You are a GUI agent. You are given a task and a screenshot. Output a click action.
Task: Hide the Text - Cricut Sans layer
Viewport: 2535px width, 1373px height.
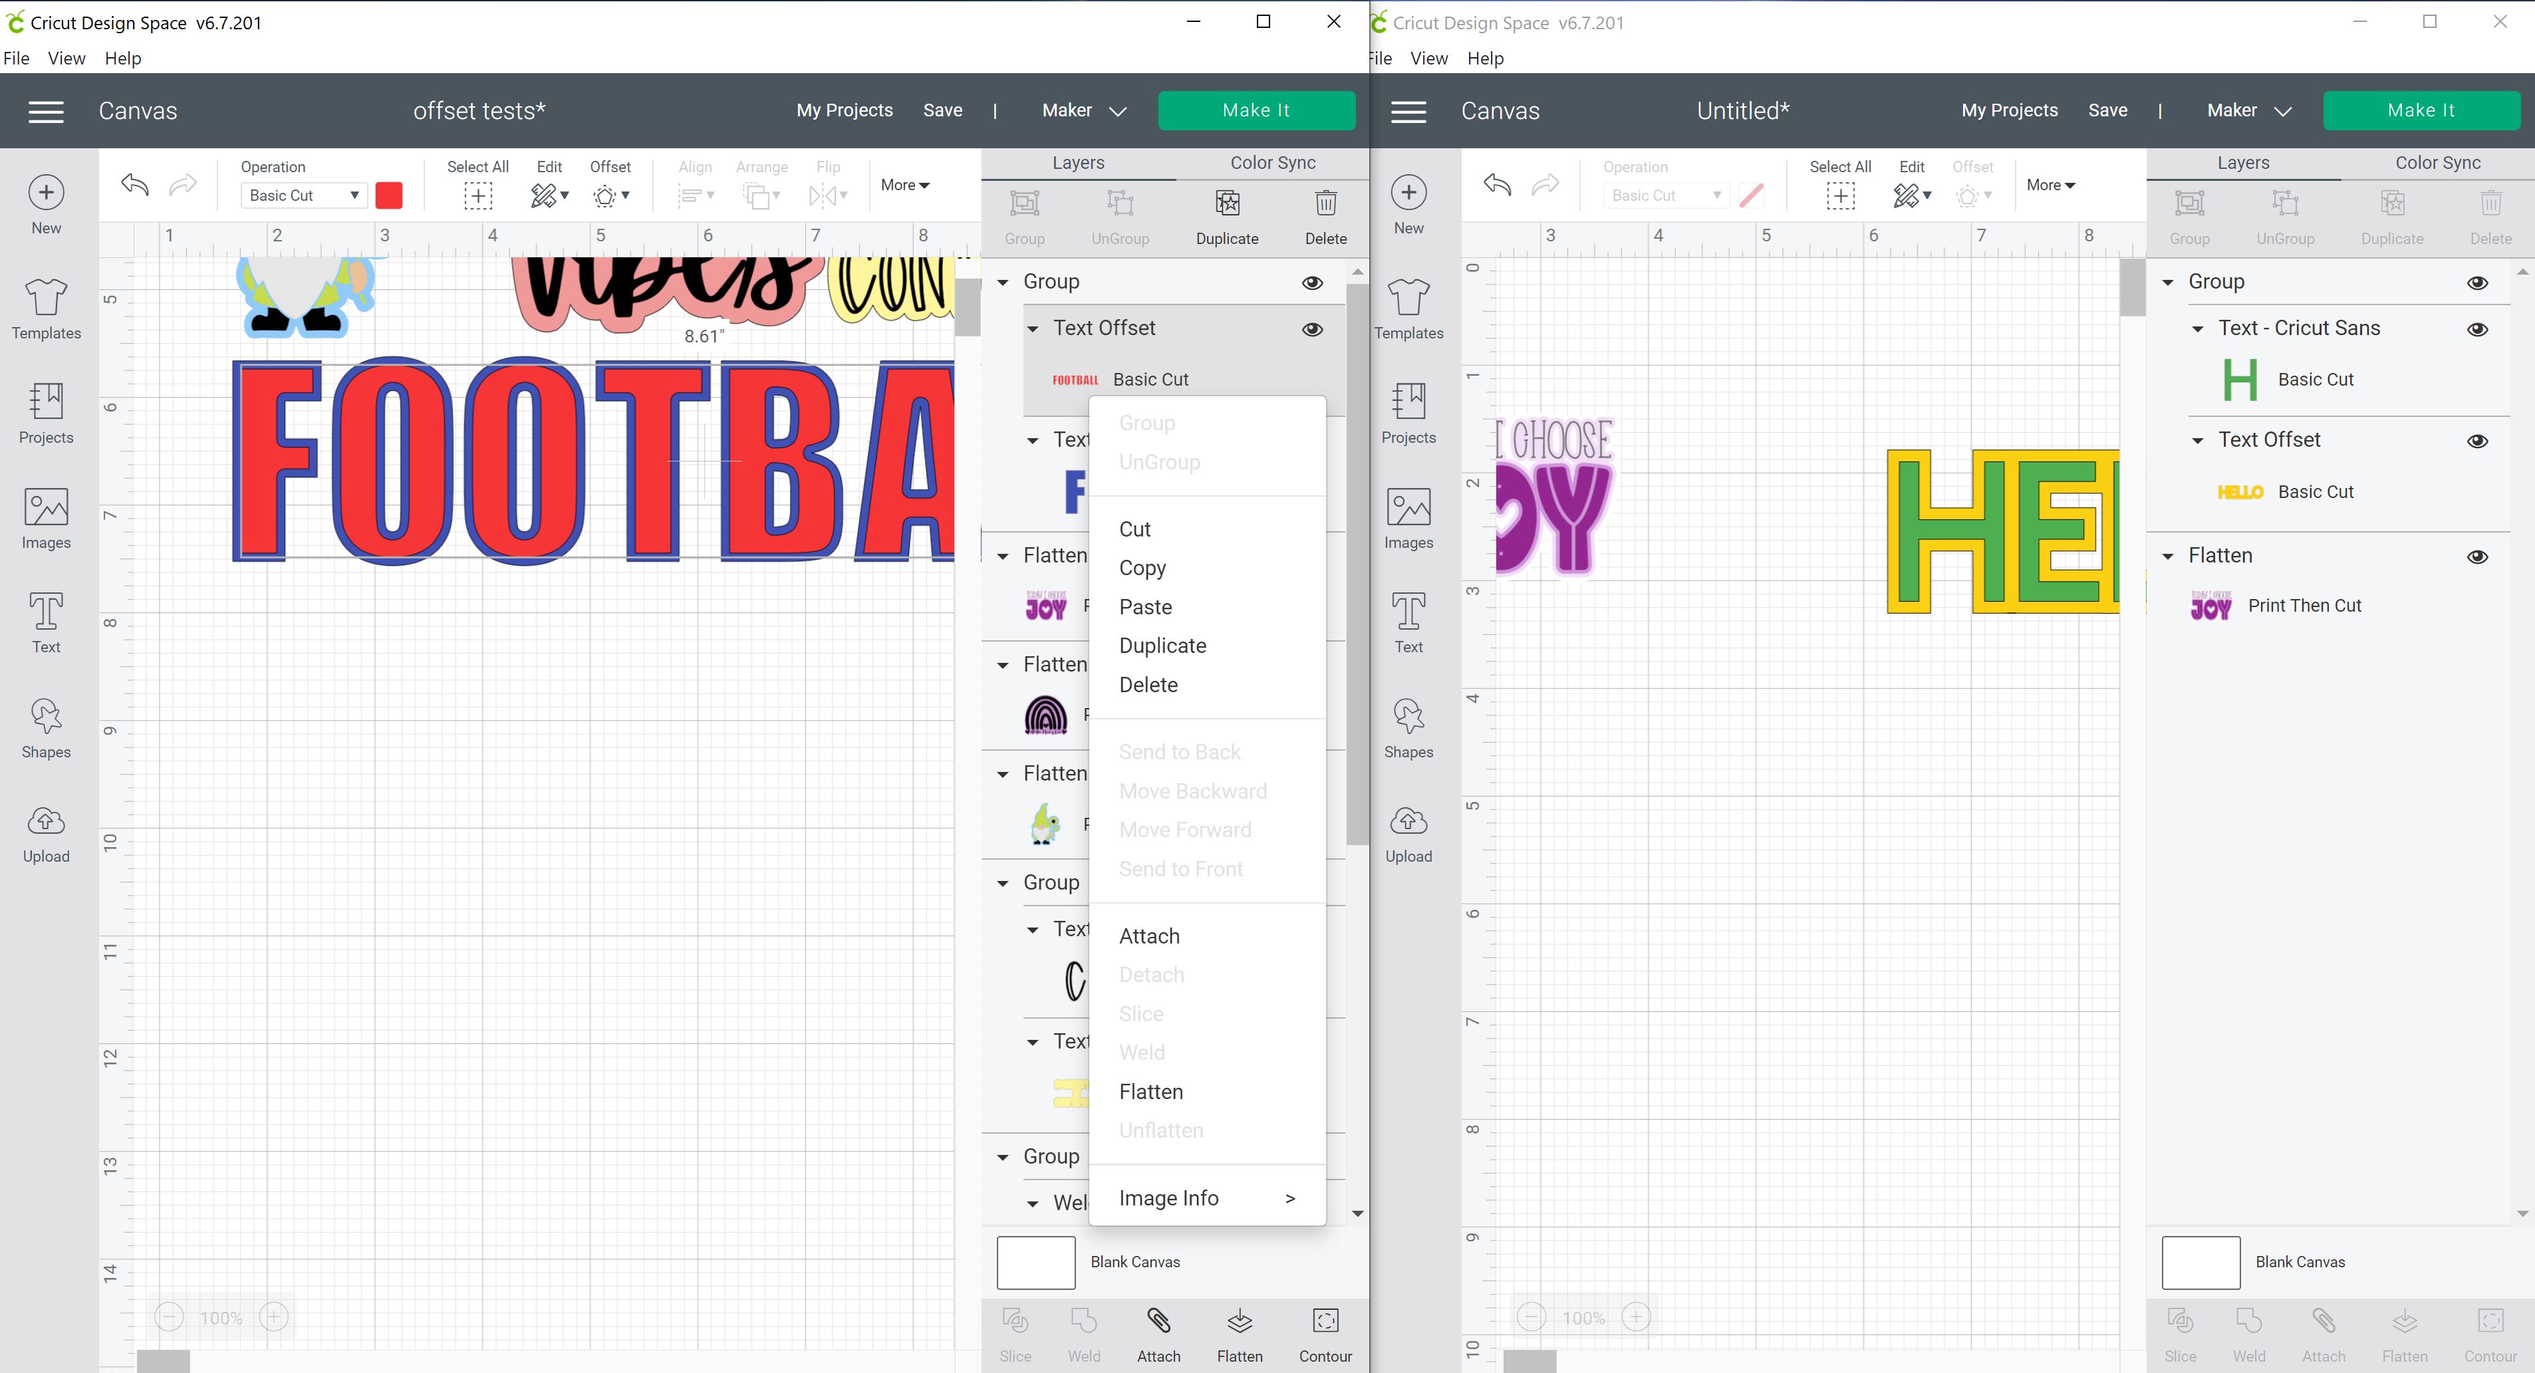pos(2477,328)
